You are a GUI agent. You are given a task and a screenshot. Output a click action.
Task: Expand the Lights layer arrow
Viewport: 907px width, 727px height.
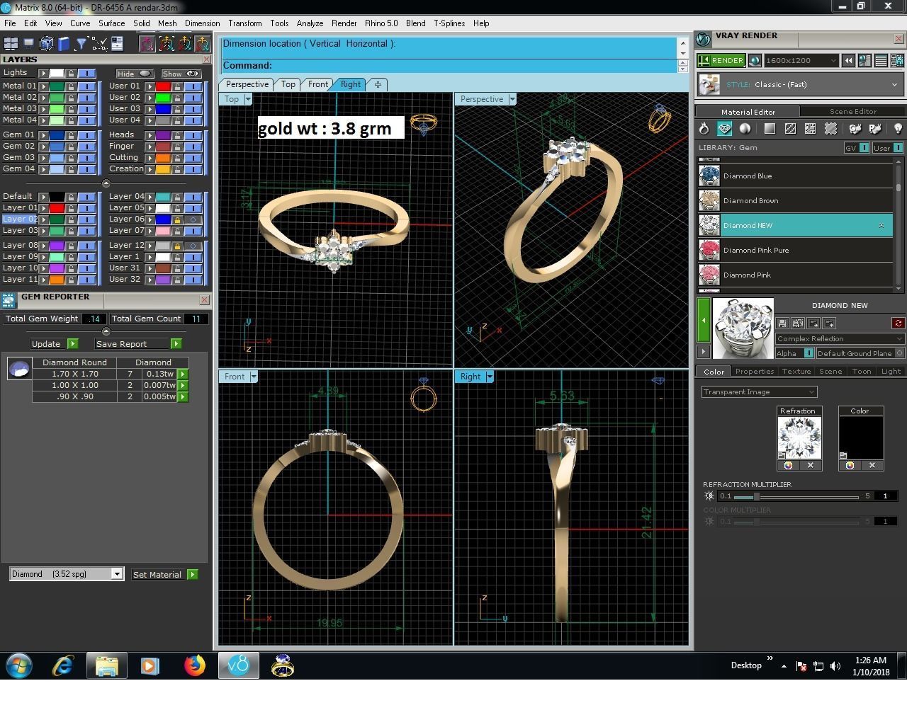[x=43, y=73]
